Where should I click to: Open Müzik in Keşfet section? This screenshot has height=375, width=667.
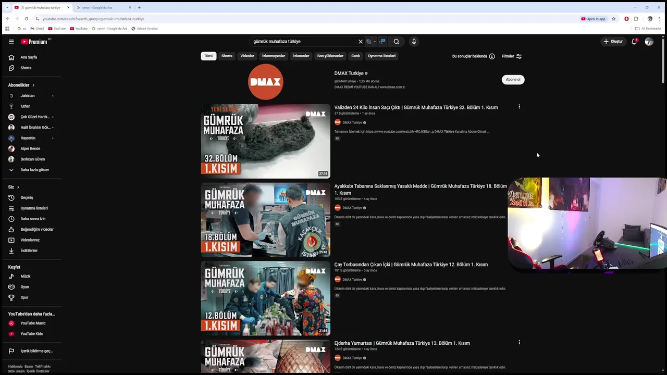(26, 276)
